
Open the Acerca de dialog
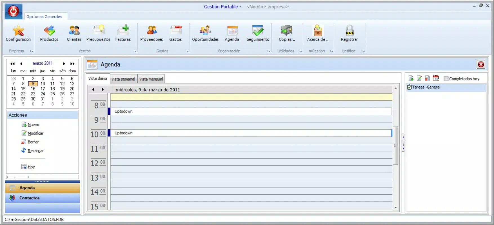coord(318,33)
